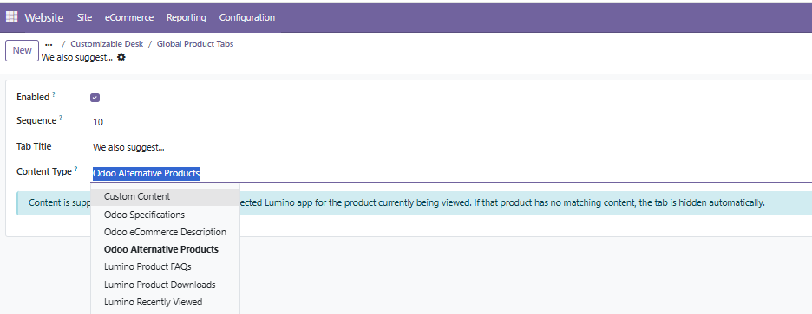The height and width of the screenshot is (314, 812).
Task: Click the Content Type combo box field
Action: click(452, 174)
